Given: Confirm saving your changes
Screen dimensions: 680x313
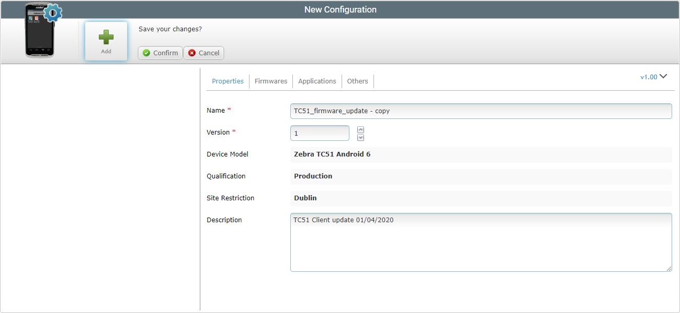Looking at the screenshot, I should click(x=160, y=53).
